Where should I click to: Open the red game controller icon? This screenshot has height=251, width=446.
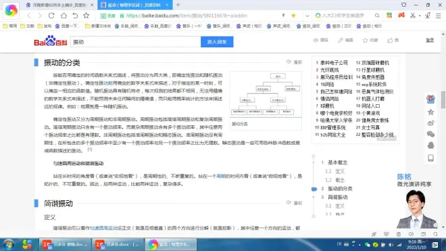point(401,15)
